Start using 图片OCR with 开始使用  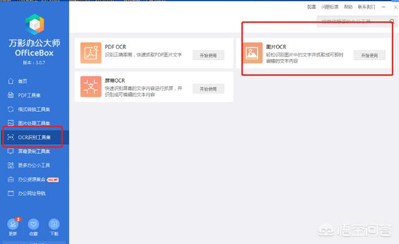pos(370,56)
